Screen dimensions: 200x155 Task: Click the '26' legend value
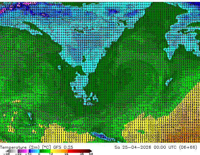tap(66, 154)
